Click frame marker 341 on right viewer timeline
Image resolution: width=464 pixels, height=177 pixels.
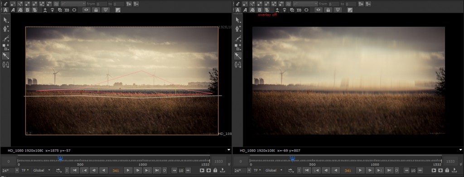pyautogui.click(x=293, y=158)
